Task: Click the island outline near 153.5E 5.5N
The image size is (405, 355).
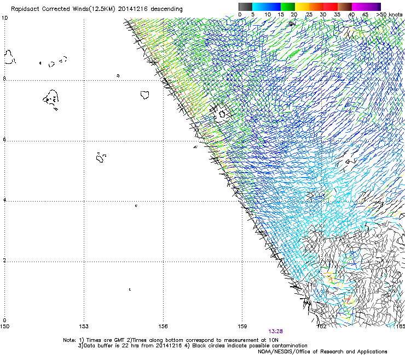Action: pyautogui.click(x=101, y=157)
